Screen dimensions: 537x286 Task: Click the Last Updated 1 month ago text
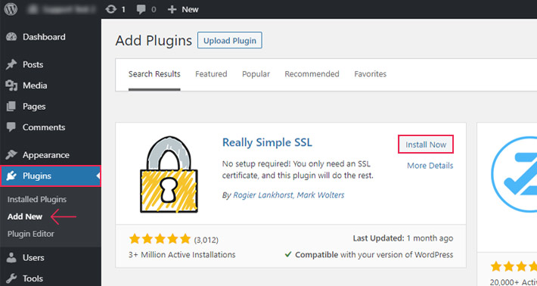[402, 238]
